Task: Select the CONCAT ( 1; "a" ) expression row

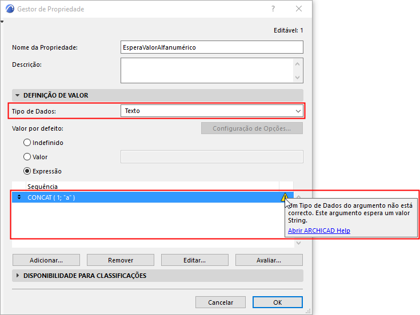Action: click(153, 197)
